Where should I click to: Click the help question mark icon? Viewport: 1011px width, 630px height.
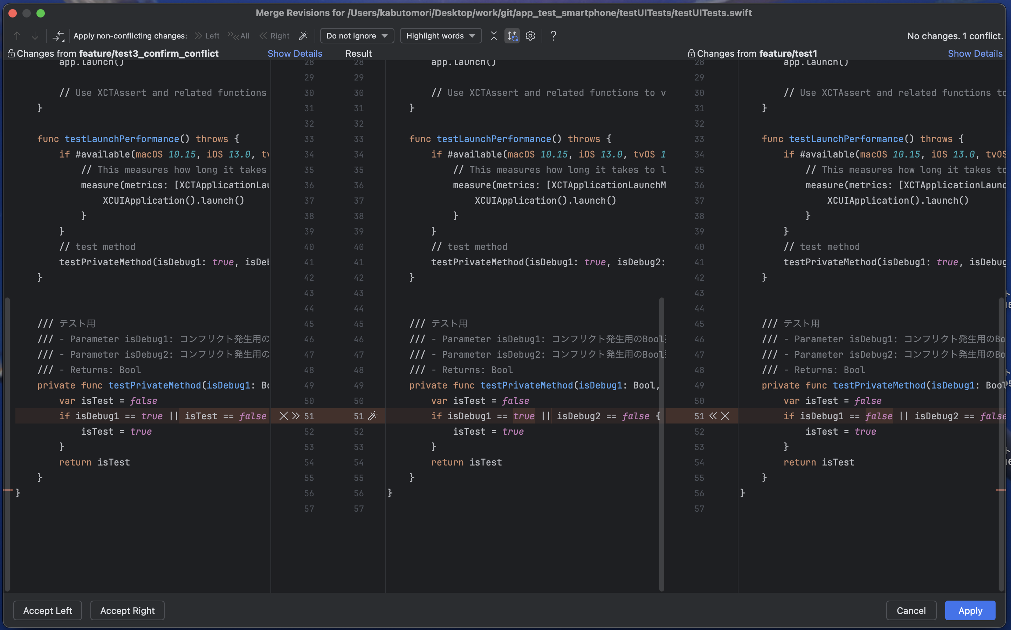click(553, 36)
